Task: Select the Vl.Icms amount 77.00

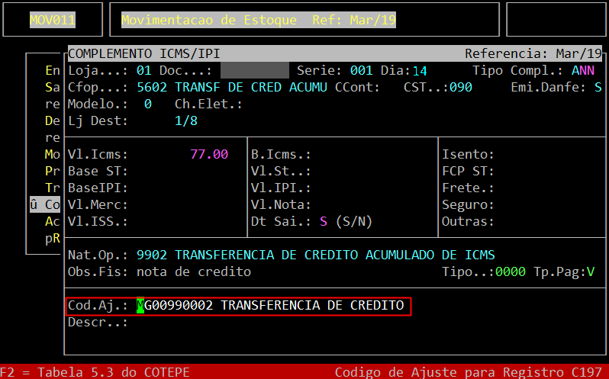Action: click(x=209, y=154)
